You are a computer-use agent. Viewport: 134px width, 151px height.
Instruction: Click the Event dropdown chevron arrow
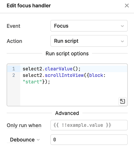point(122,26)
